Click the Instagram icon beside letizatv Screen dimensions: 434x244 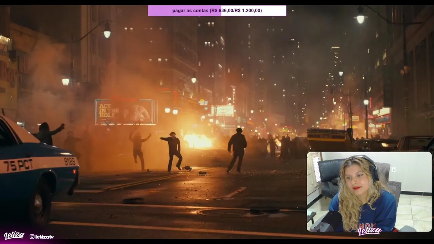pyautogui.click(x=32, y=237)
